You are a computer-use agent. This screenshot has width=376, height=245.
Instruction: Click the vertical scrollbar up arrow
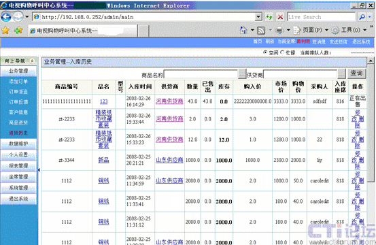coord(371,61)
